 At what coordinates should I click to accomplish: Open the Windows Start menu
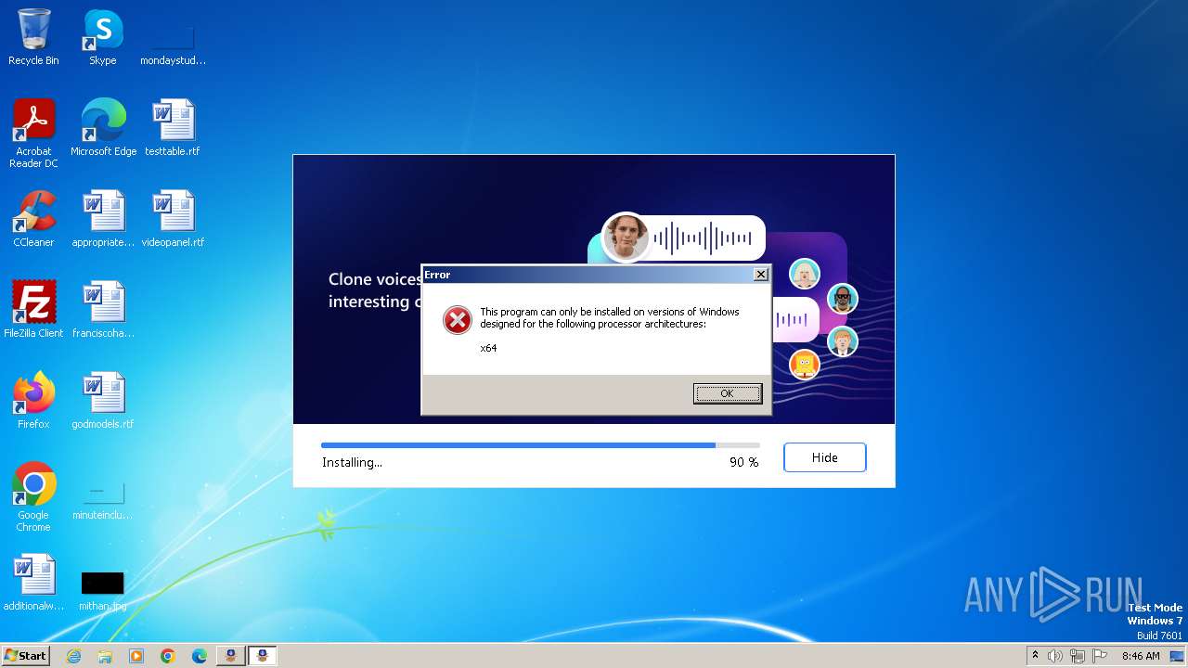(26, 656)
